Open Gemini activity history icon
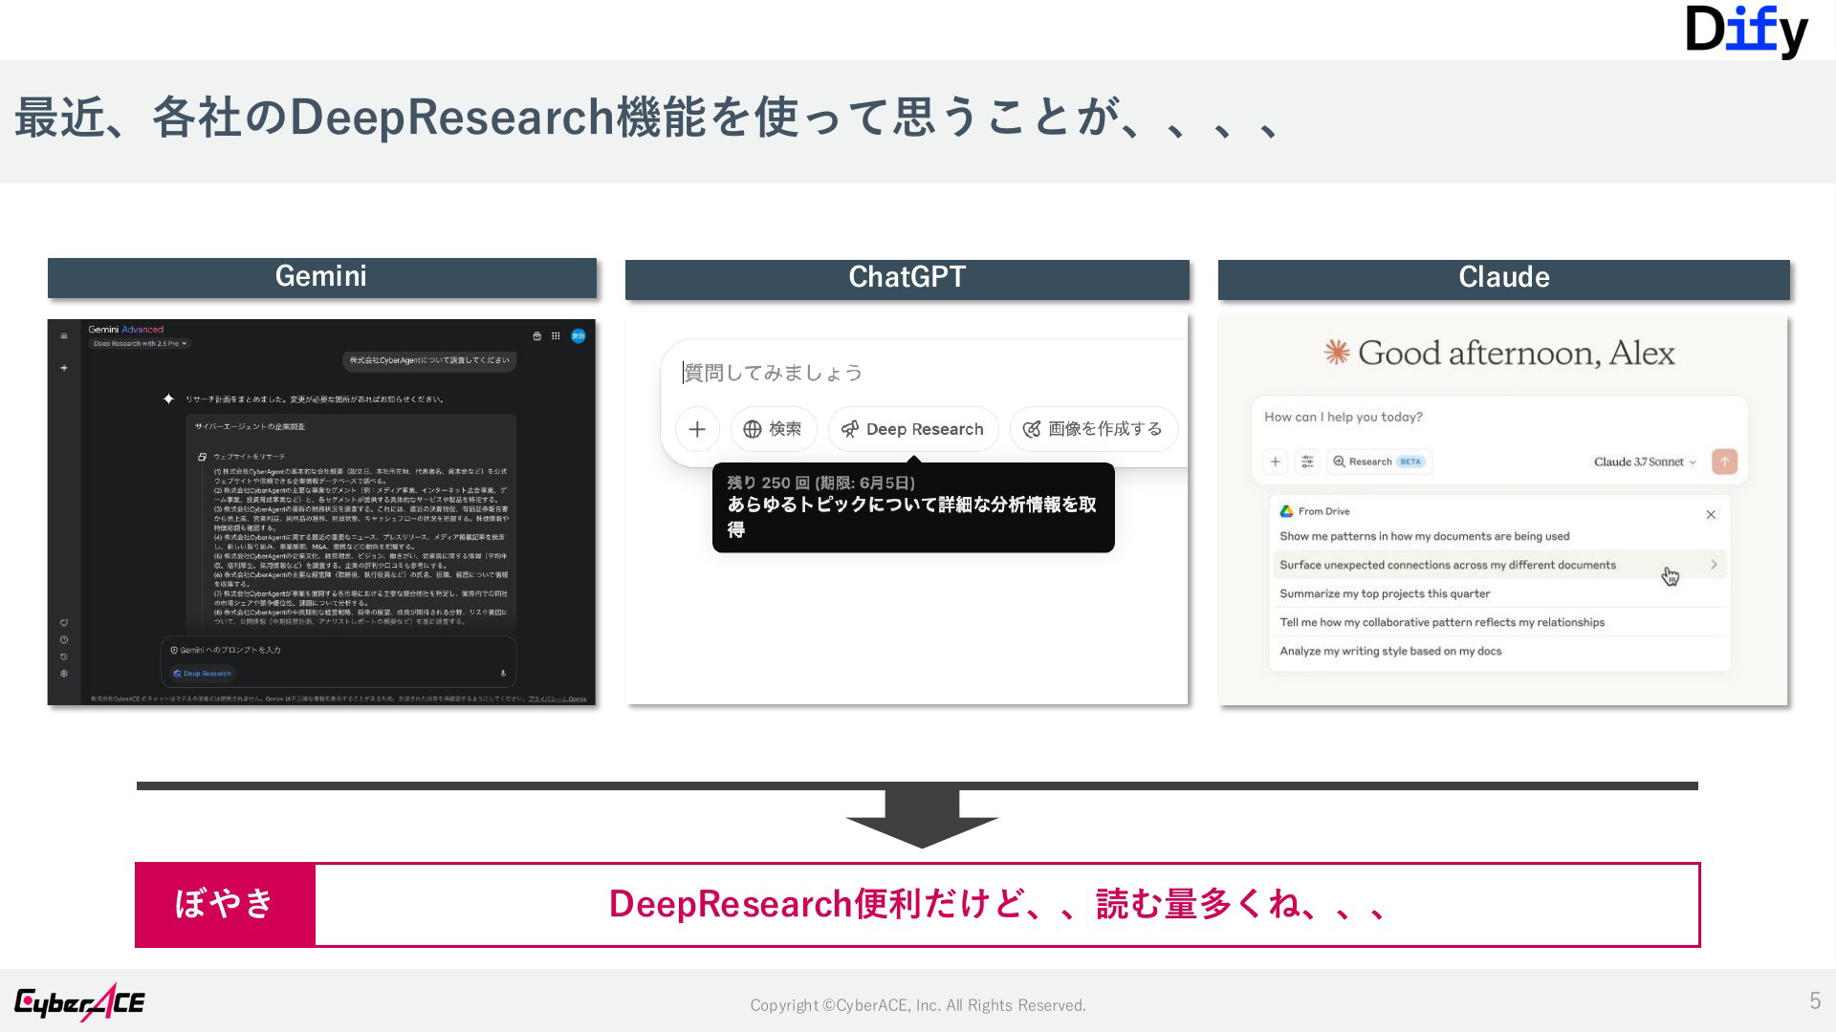Screen dimensions: 1836x1032 pyautogui.click(x=64, y=657)
